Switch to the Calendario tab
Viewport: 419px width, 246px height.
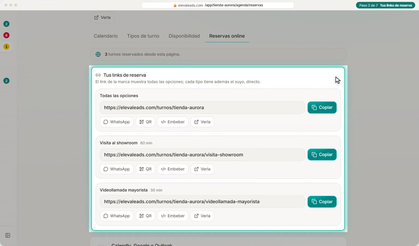point(106,36)
